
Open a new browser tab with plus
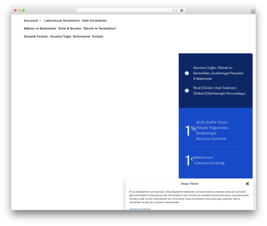[x=253, y=12]
